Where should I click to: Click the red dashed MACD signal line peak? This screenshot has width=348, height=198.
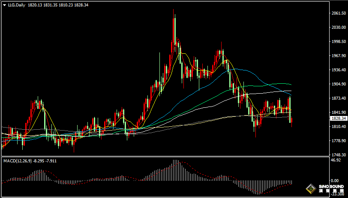coord(182,162)
